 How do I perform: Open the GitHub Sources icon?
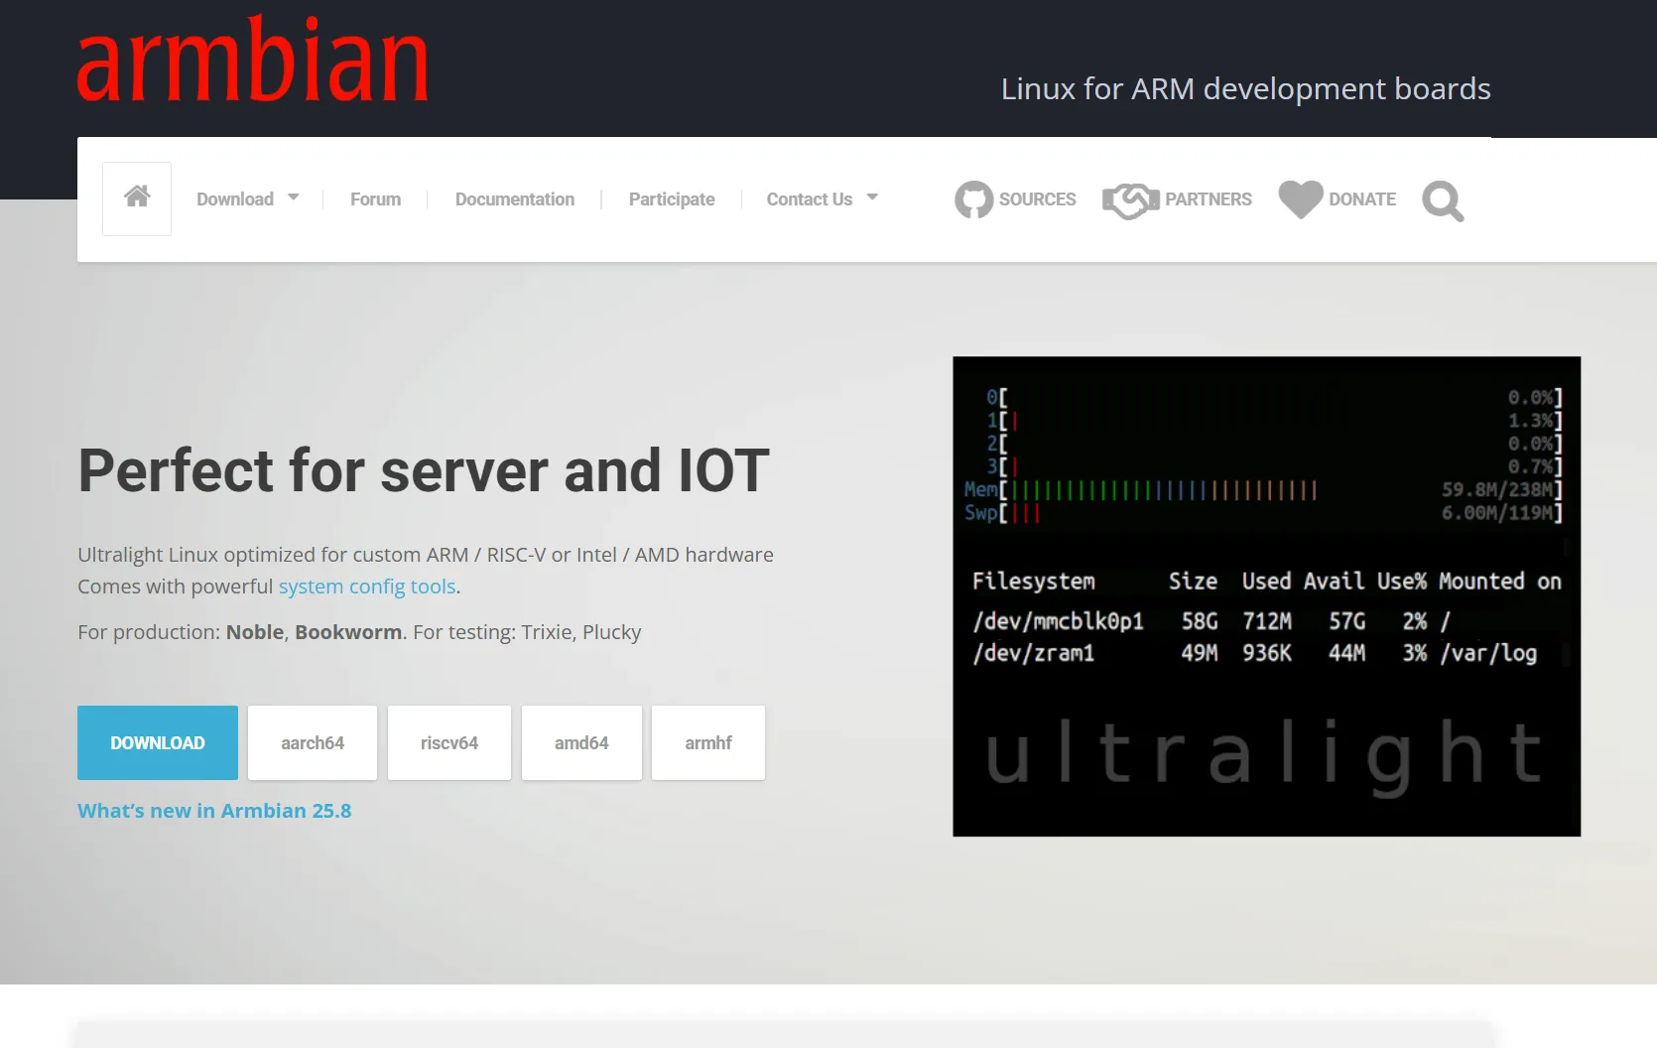[973, 199]
